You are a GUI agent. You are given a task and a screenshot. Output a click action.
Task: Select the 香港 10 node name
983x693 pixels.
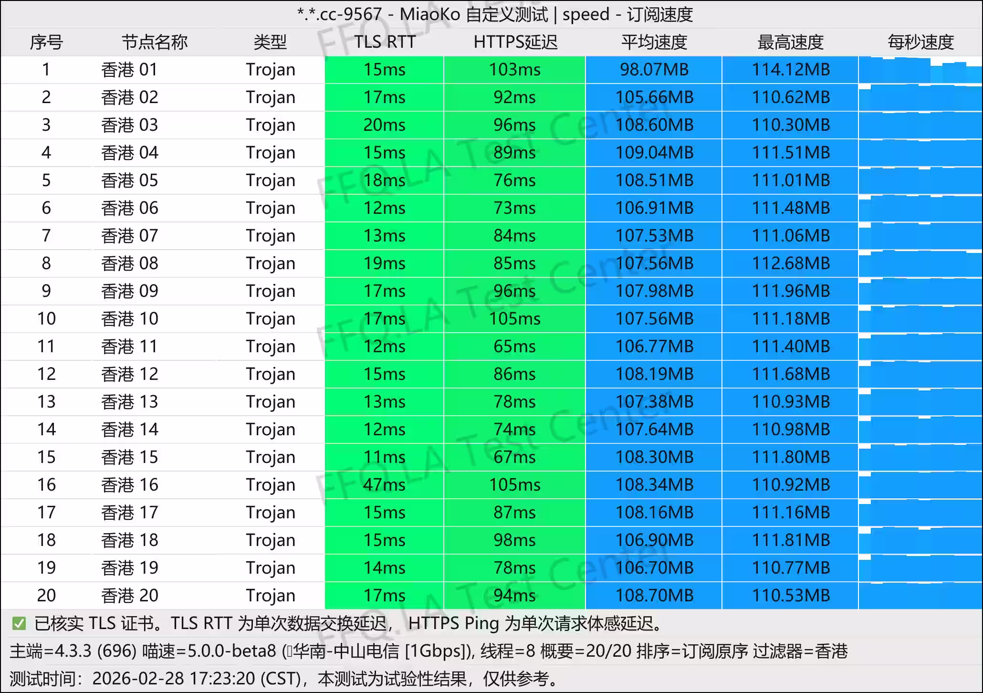click(x=129, y=319)
